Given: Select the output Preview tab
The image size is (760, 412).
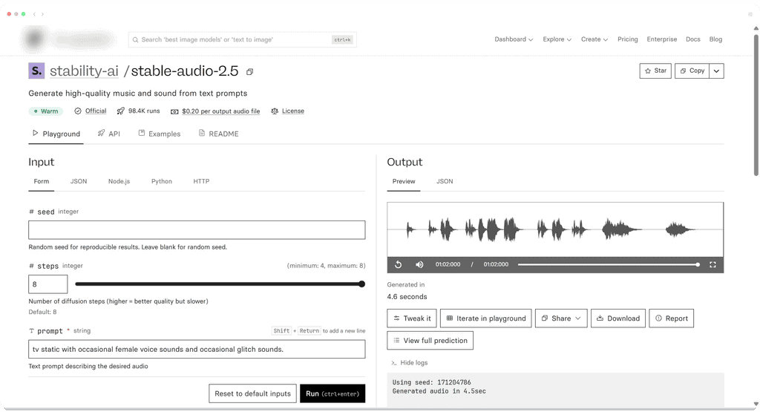Looking at the screenshot, I should 404,181.
